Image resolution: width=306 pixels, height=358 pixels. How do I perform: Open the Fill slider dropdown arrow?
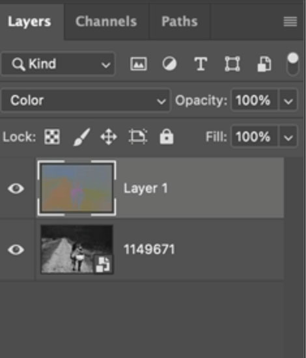click(x=288, y=137)
